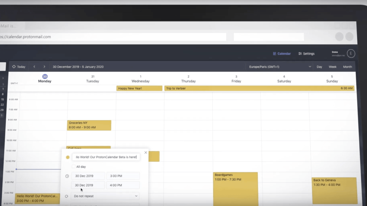Select the Friday 3 day header
Screen dimensions: 367x206
click(236, 79)
